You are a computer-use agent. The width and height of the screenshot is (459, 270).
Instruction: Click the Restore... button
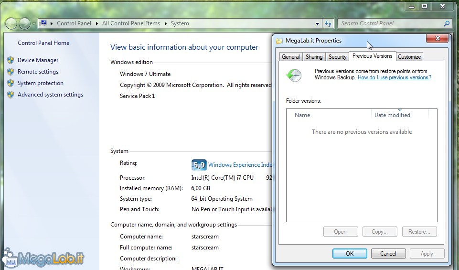click(x=419, y=232)
